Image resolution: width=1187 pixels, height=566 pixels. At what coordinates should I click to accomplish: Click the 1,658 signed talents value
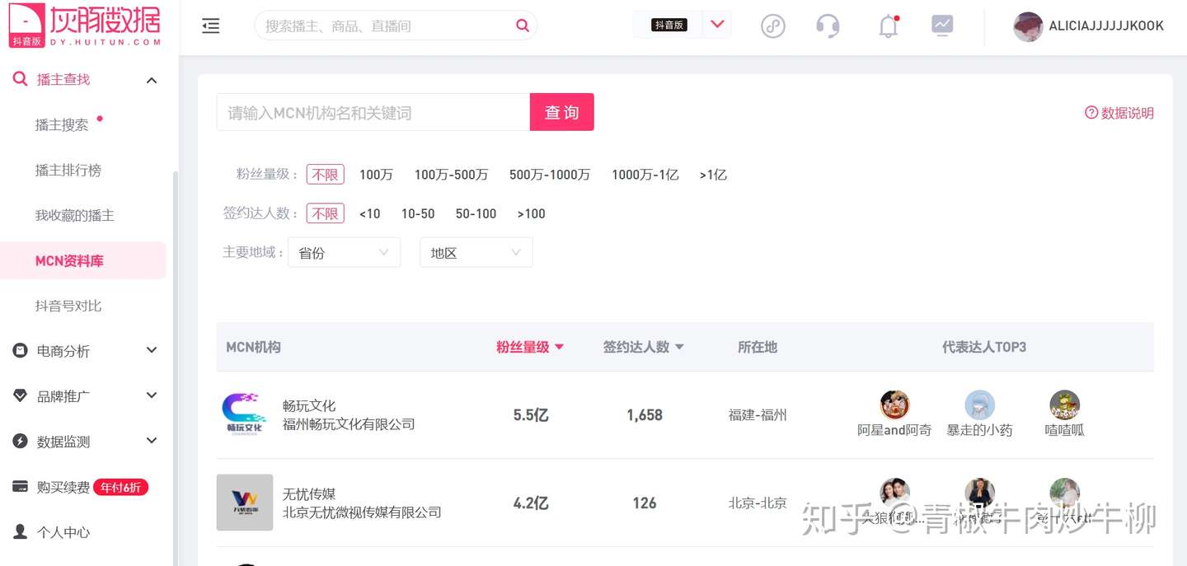[x=645, y=414]
